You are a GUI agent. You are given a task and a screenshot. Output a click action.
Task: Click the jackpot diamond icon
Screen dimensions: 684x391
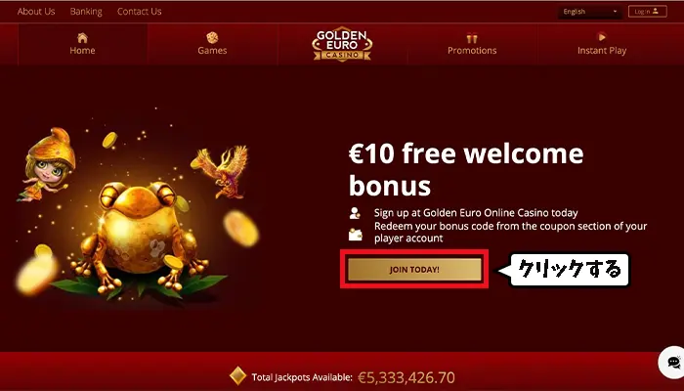237,376
